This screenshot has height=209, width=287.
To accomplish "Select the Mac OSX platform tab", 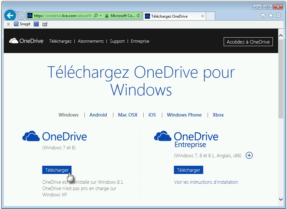I will point(128,115).
